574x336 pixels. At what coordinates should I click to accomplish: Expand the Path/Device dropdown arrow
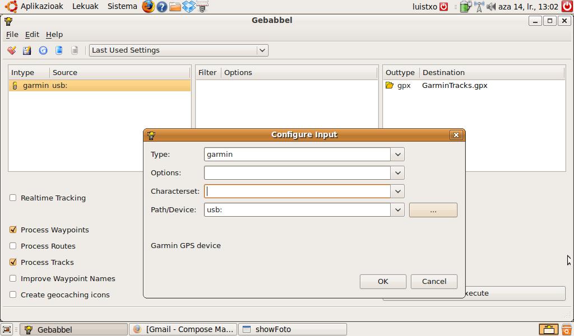pos(397,210)
